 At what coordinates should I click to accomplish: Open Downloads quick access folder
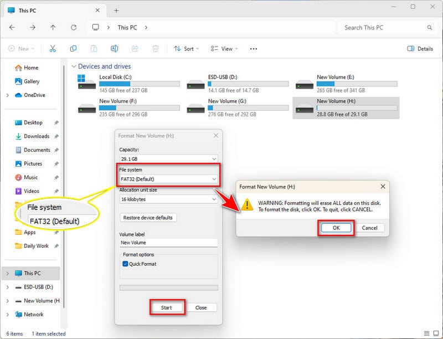(x=32, y=136)
